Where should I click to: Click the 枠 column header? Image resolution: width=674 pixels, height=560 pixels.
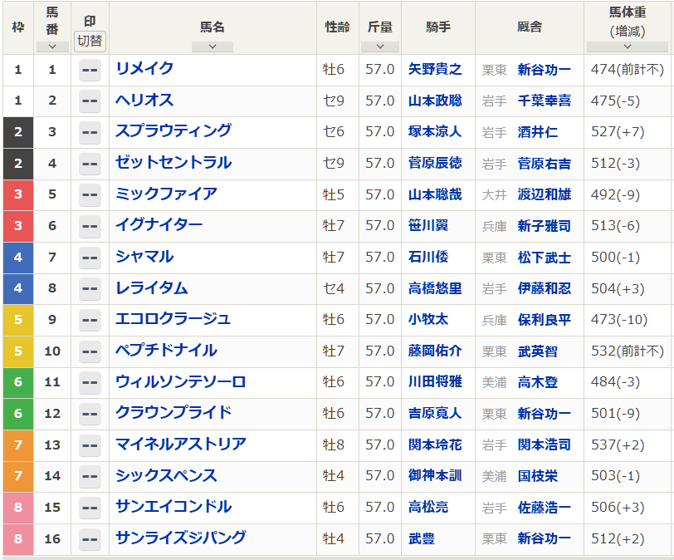click(x=17, y=27)
